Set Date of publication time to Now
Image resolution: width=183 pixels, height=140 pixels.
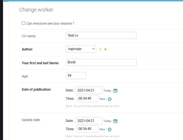coord(102,99)
